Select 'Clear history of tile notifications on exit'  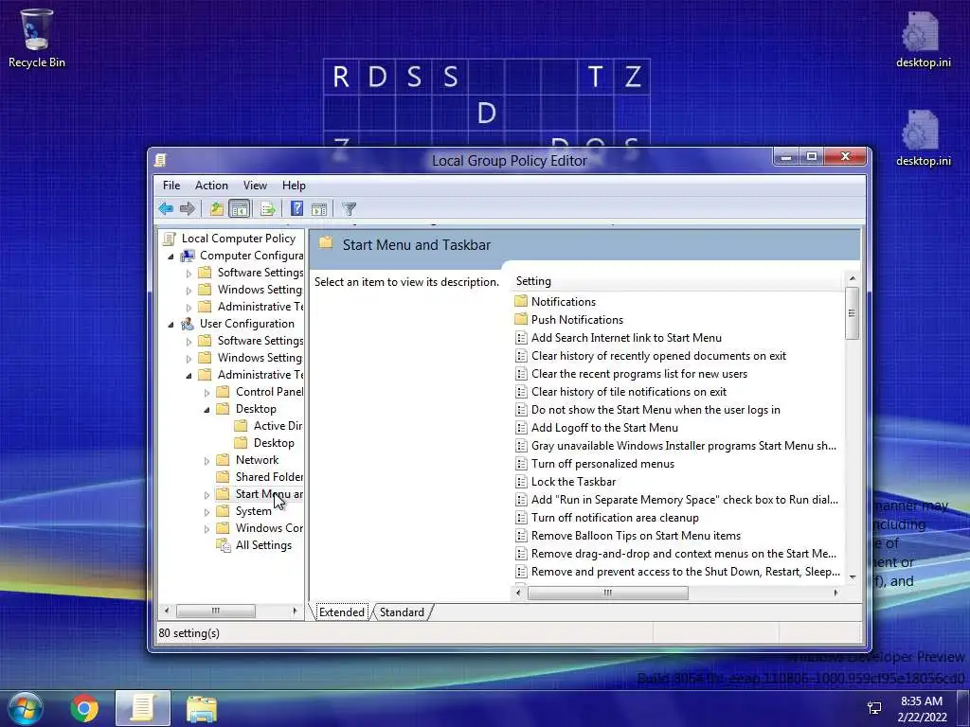(629, 391)
